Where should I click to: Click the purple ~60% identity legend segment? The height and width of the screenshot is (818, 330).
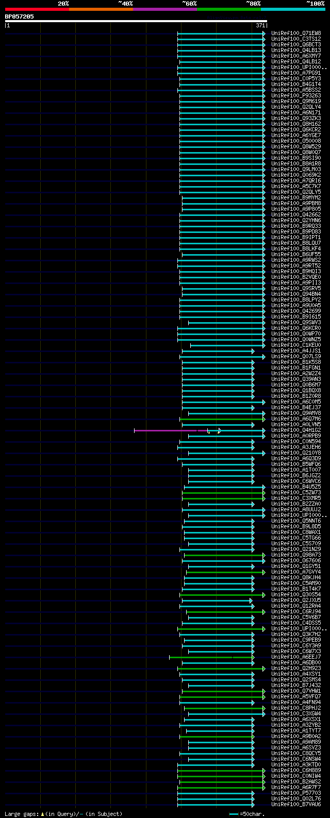point(165,9)
